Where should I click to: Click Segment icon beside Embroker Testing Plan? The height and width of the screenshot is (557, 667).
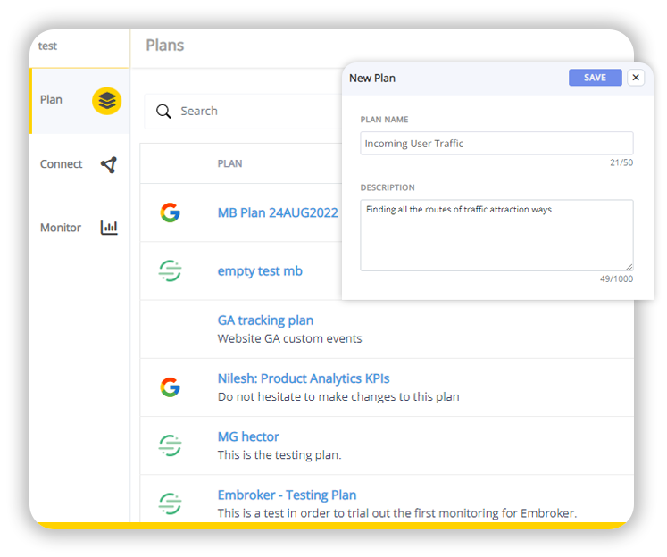point(170,503)
